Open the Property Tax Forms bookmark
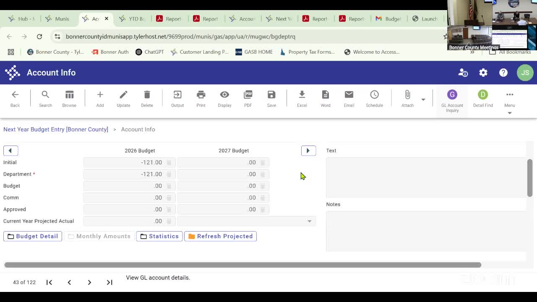 [307, 52]
